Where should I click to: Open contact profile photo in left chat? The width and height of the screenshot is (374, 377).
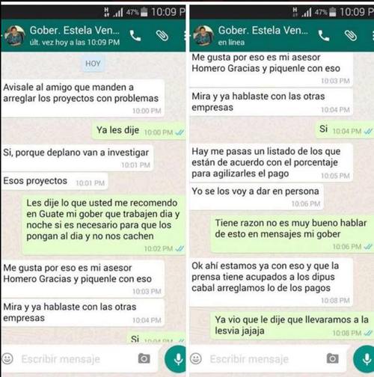pyautogui.click(x=15, y=36)
